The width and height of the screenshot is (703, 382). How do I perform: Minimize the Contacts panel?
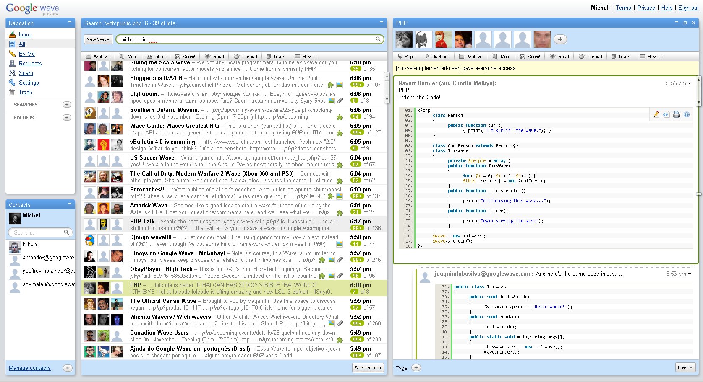coord(70,204)
